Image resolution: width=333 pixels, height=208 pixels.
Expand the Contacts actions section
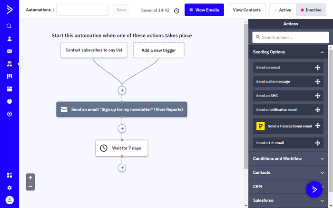(288, 172)
